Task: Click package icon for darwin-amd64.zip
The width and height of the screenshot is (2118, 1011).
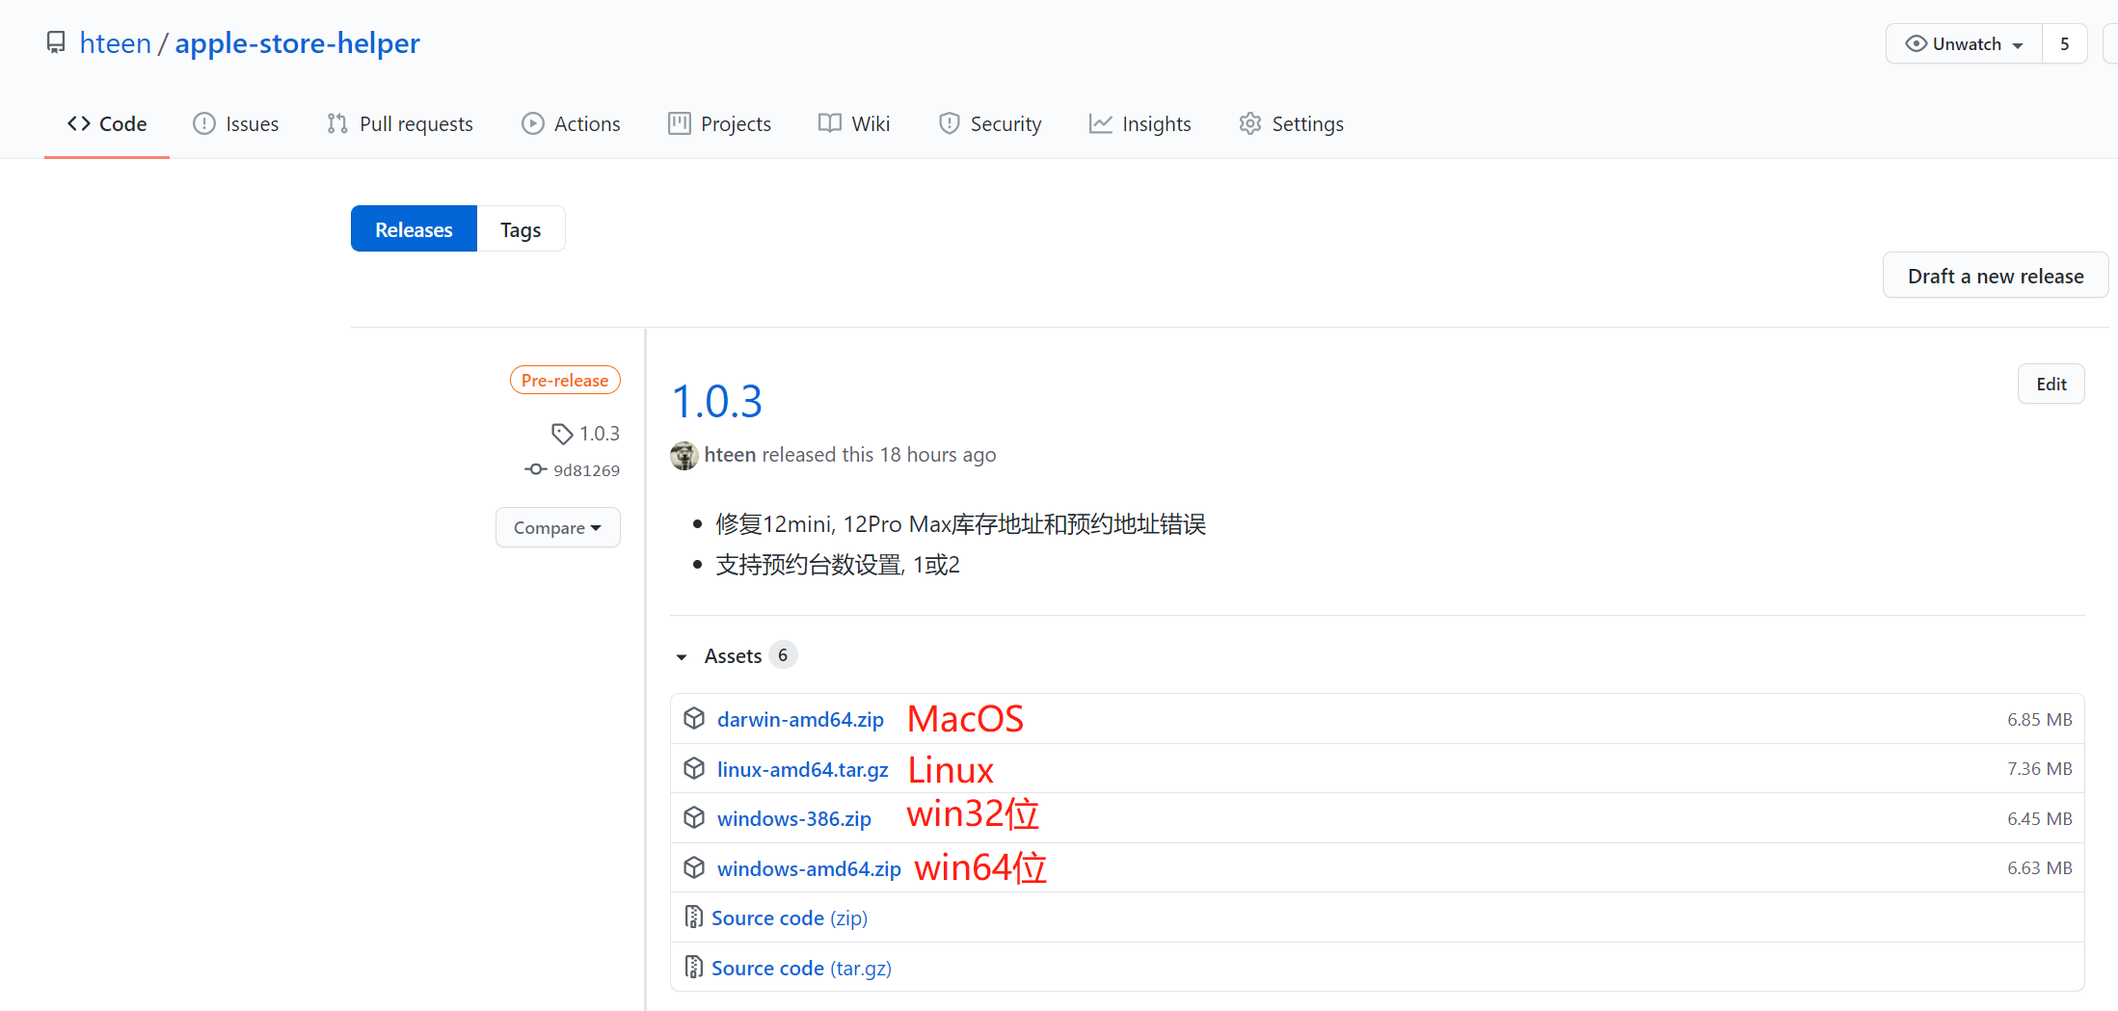Action: pos(694,719)
